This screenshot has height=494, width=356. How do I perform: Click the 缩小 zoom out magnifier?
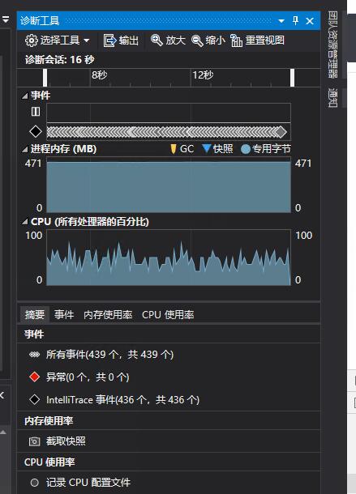coord(197,40)
